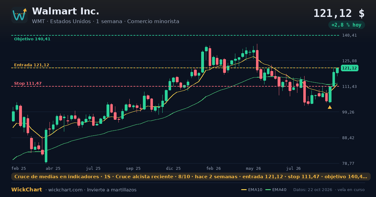Click the WickChart brand name in footer

[x=27, y=190]
